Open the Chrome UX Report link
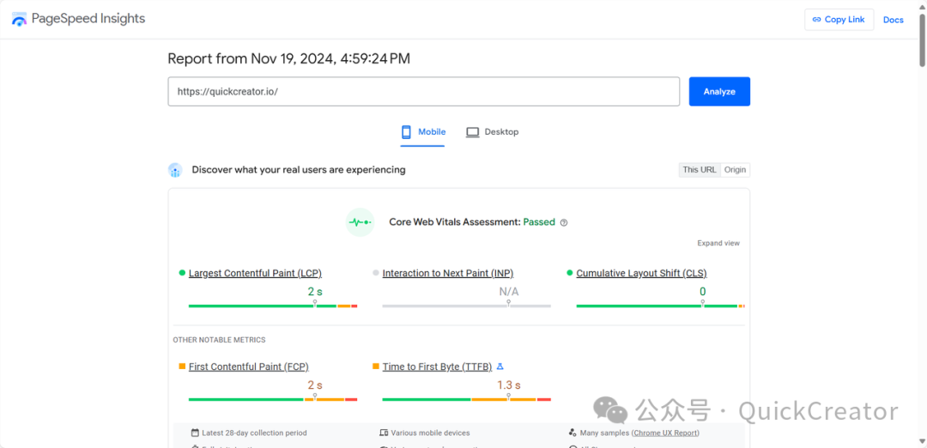This screenshot has height=448, width=927. click(665, 433)
